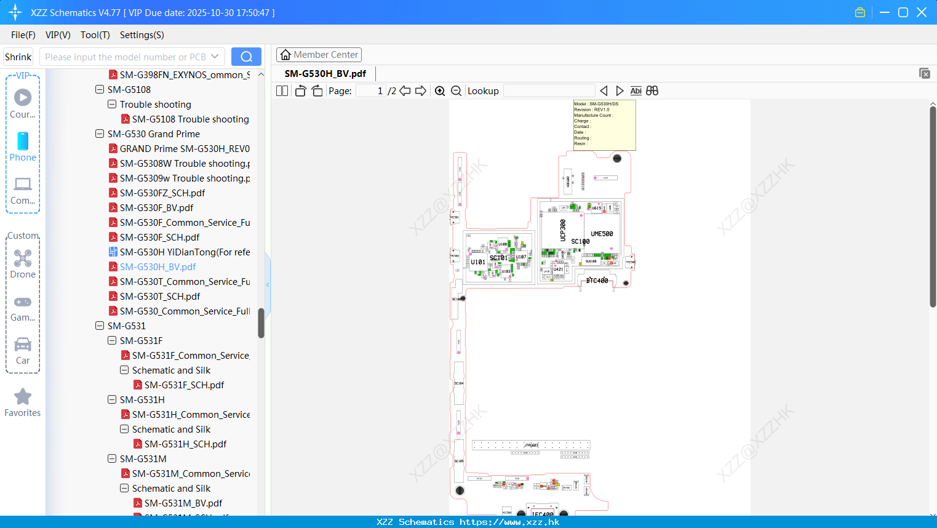Zoom out of the PDF
This screenshot has height=528, width=937.
(456, 91)
